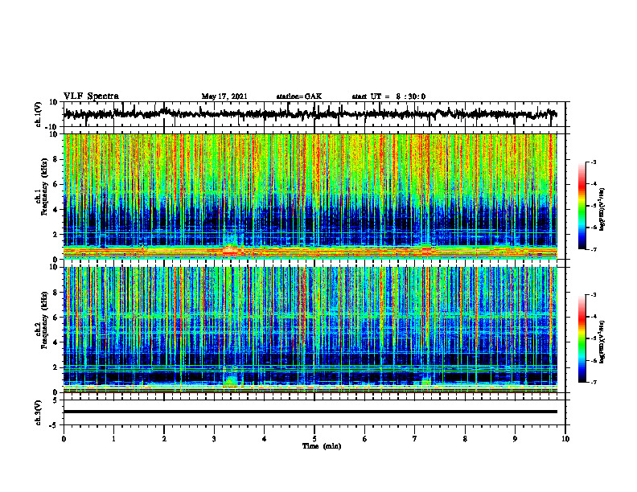Click the 5 tick on ch.3(V) axis

(x=55, y=400)
